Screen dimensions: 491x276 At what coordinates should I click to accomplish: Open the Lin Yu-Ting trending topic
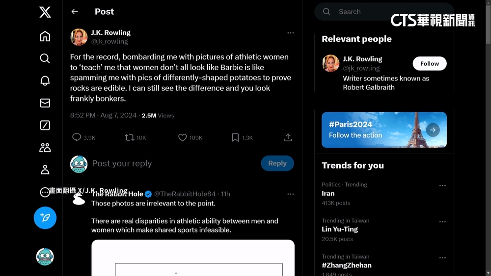[x=340, y=229]
